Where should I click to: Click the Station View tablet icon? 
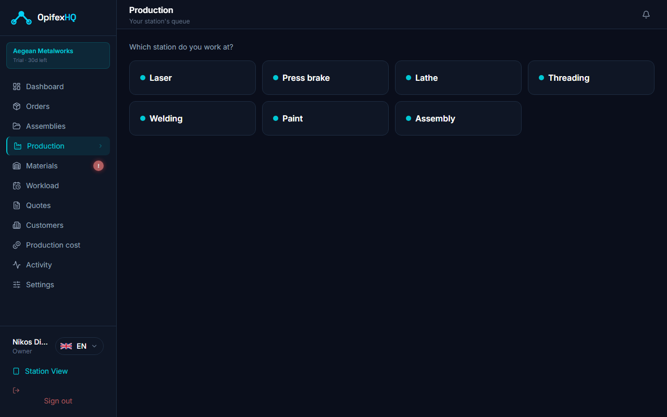16,371
